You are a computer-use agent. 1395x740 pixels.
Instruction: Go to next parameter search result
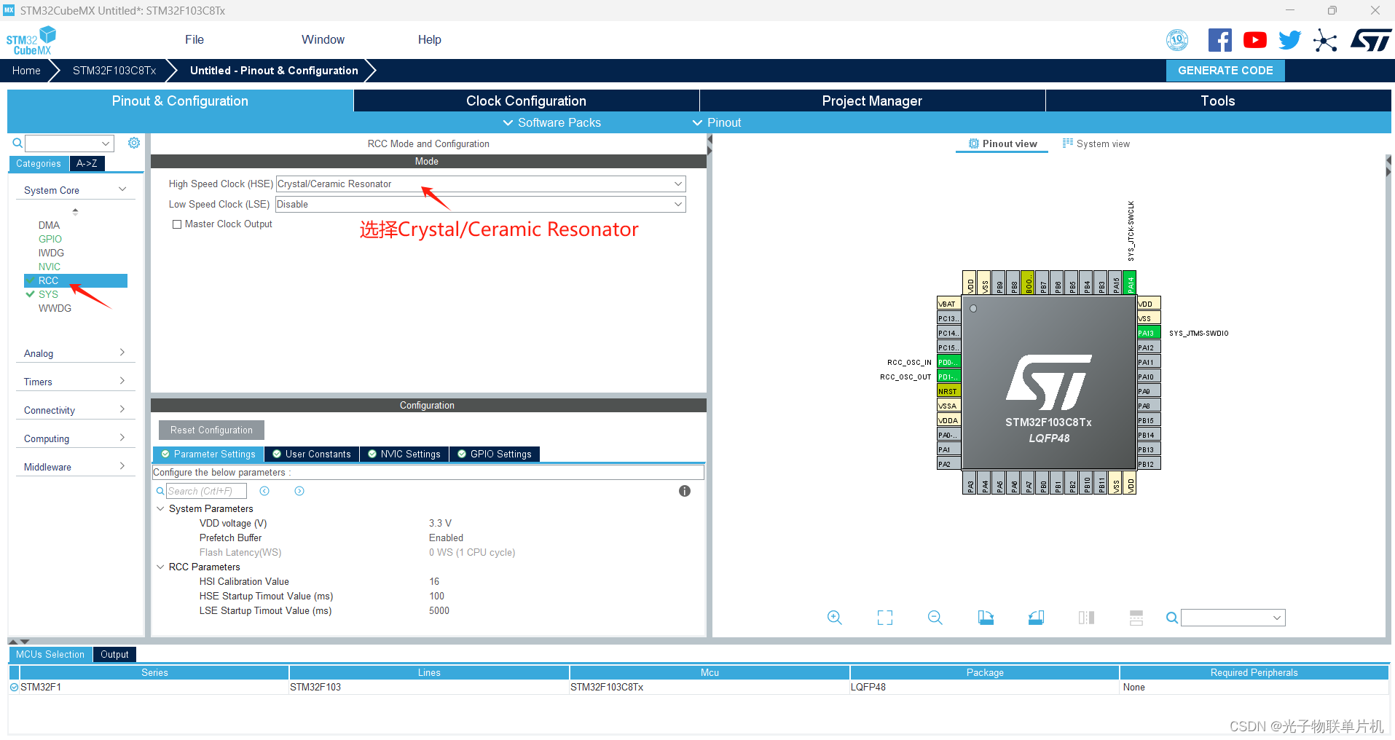point(299,491)
